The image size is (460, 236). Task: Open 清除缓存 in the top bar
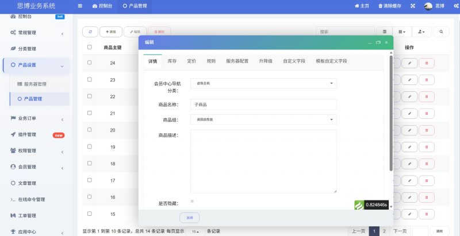(x=390, y=6)
